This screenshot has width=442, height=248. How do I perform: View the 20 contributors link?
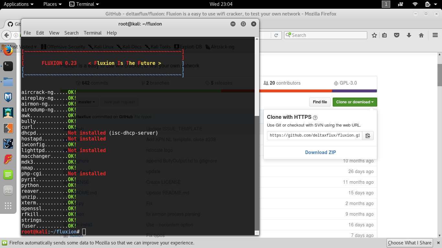[x=282, y=83]
